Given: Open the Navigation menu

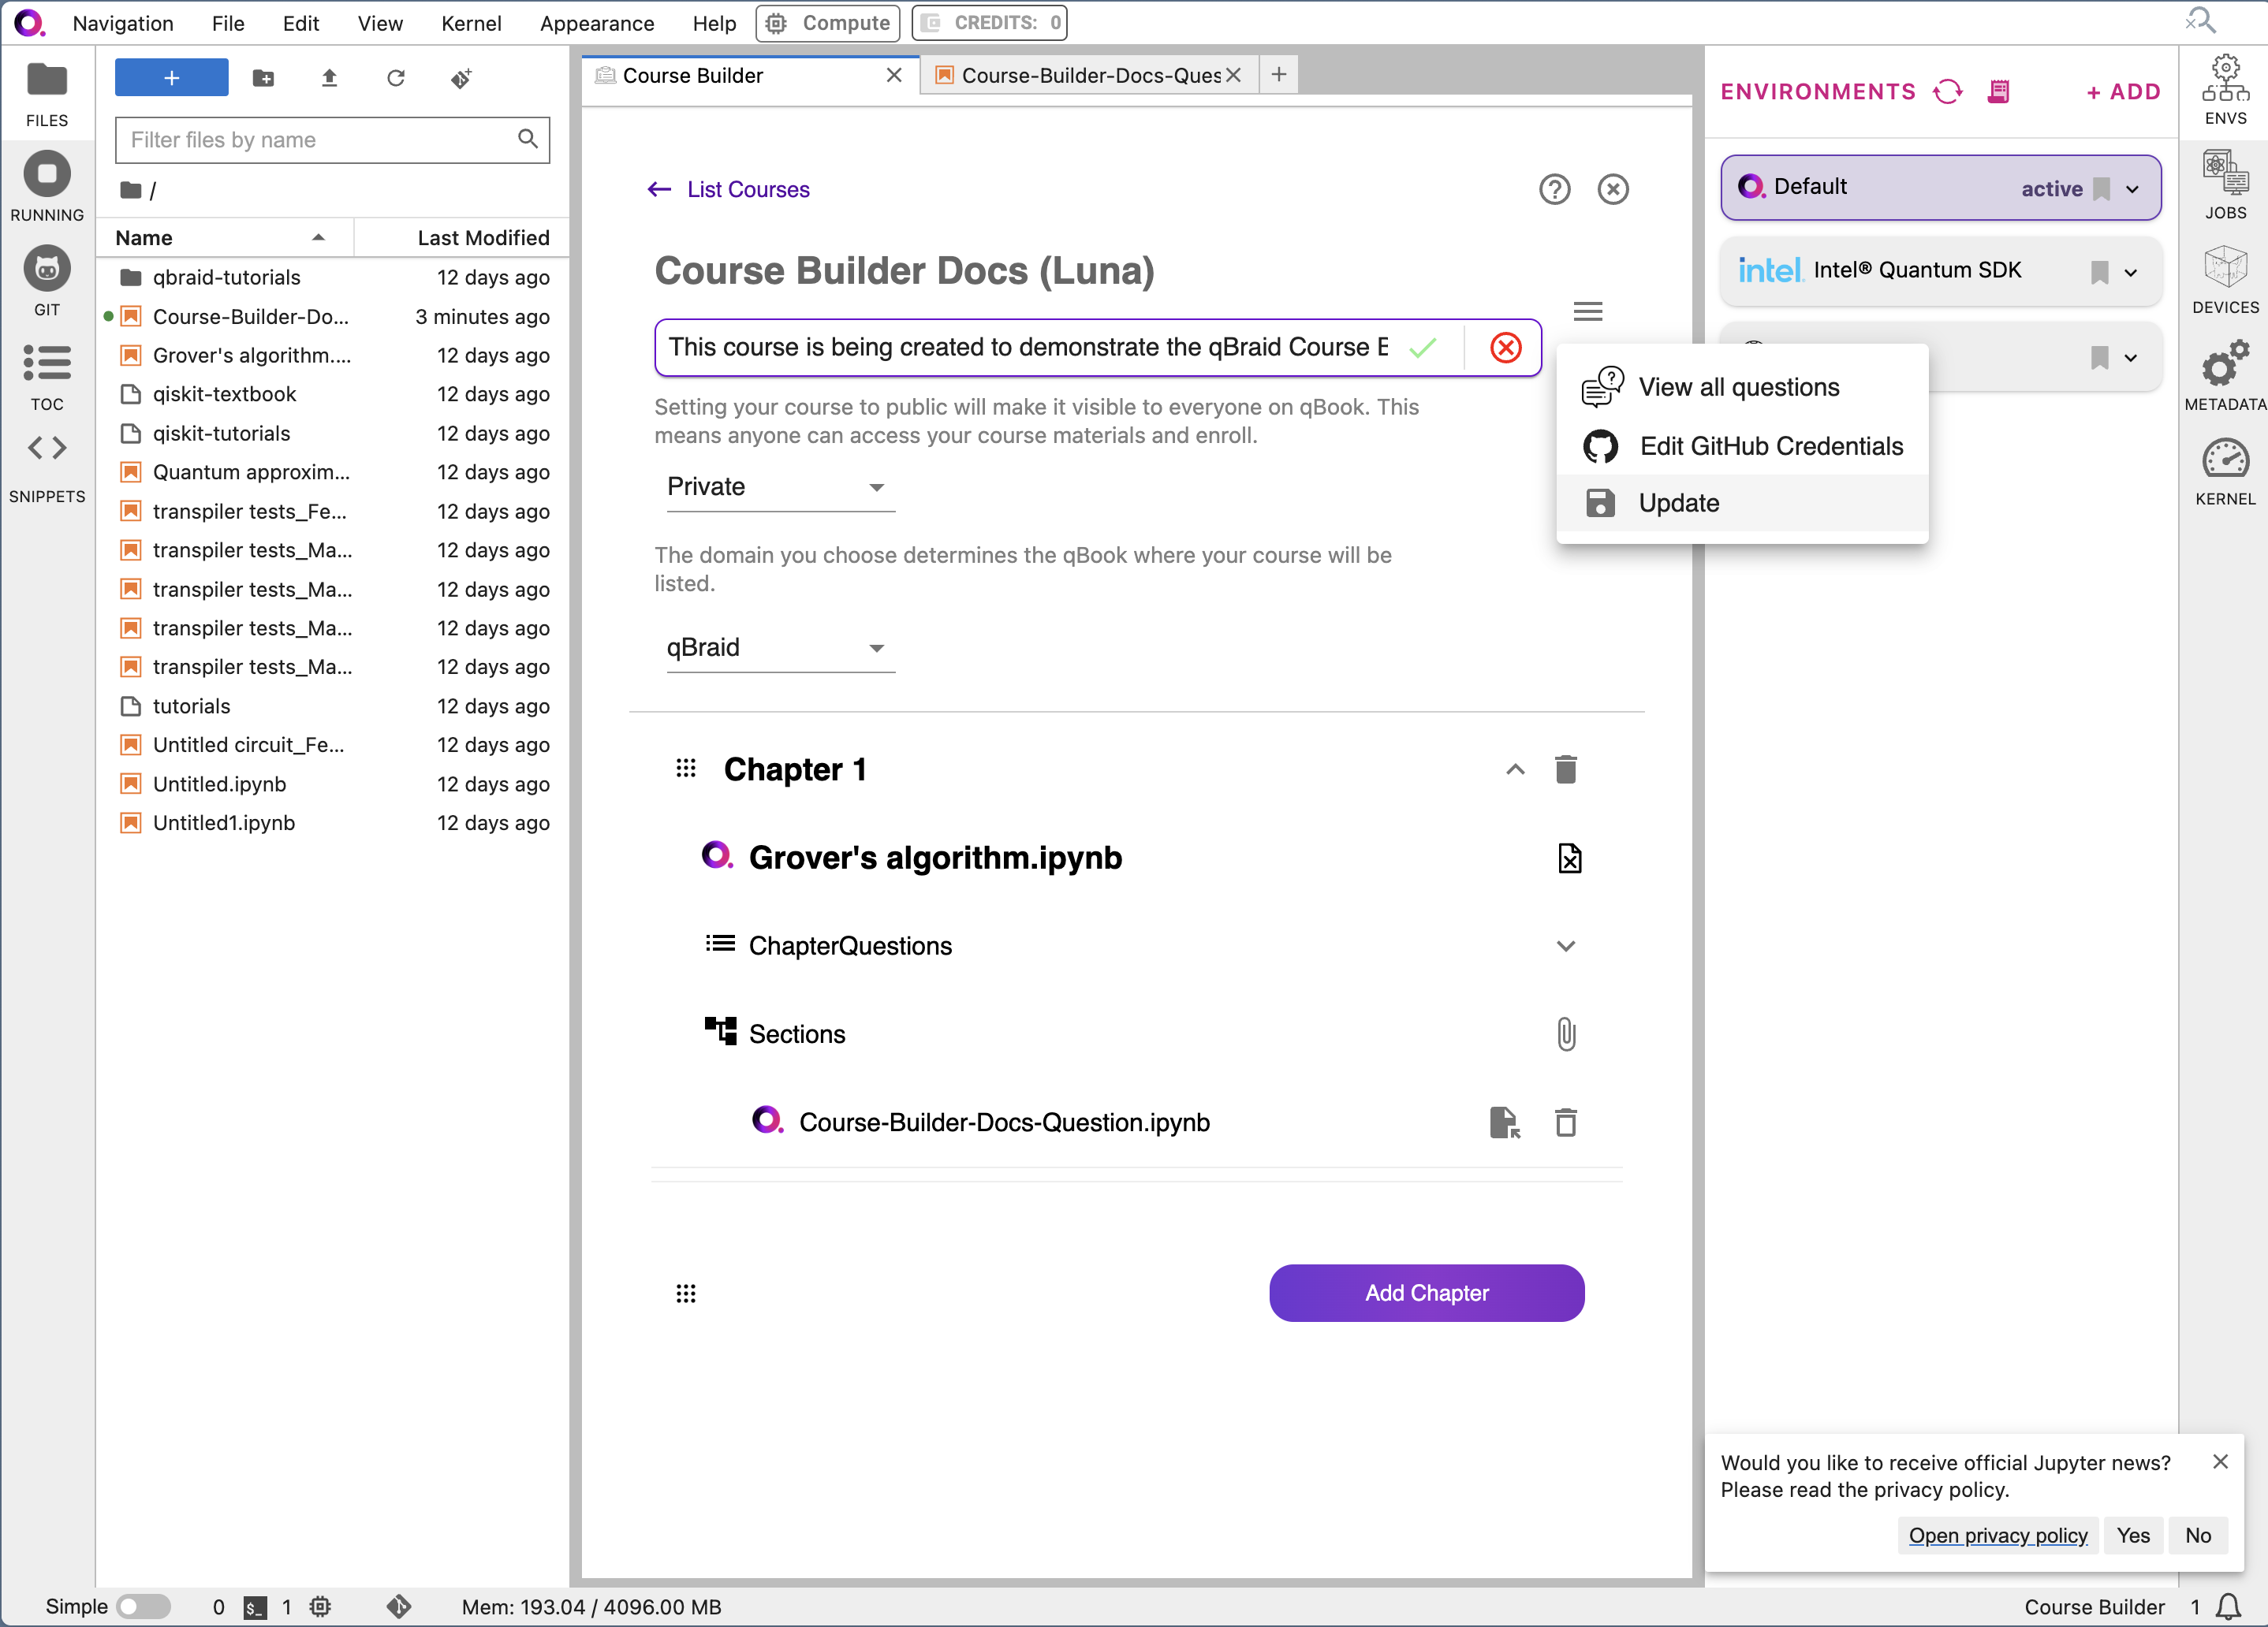Looking at the screenshot, I should 123,23.
